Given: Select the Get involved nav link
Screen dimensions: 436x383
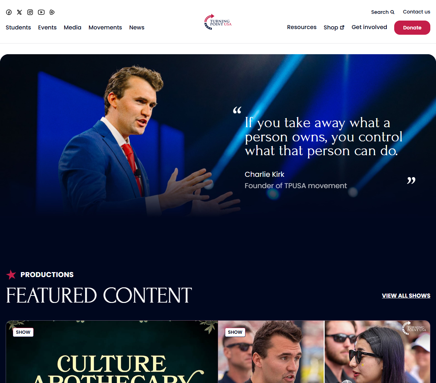Looking at the screenshot, I should pos(369,27).
